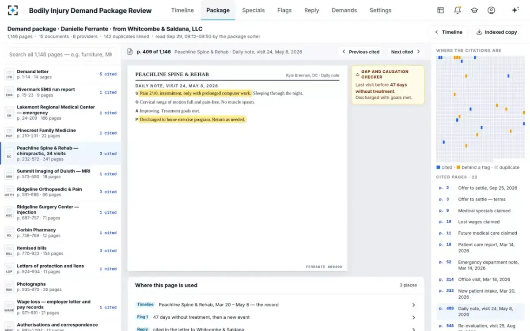This screenshot has height=331, width=530.
Task: Open cited page 2 Offer to settle
Action: point(480,188)
